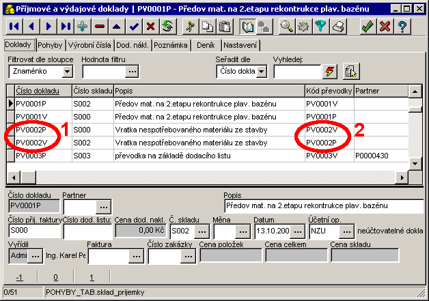429x301 pixels.
Task: Click the Faktura ellipsis button
Action: pos(137,256)
